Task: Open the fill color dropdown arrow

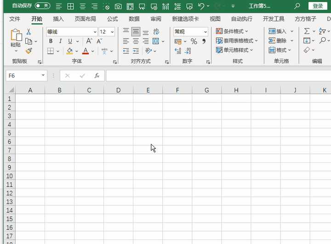Action: pos(77,51)
